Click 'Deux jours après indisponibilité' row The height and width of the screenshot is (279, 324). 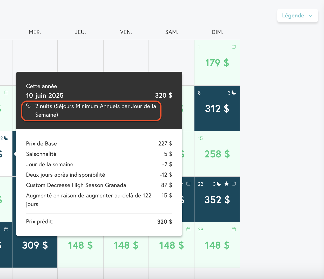(99, 175)
